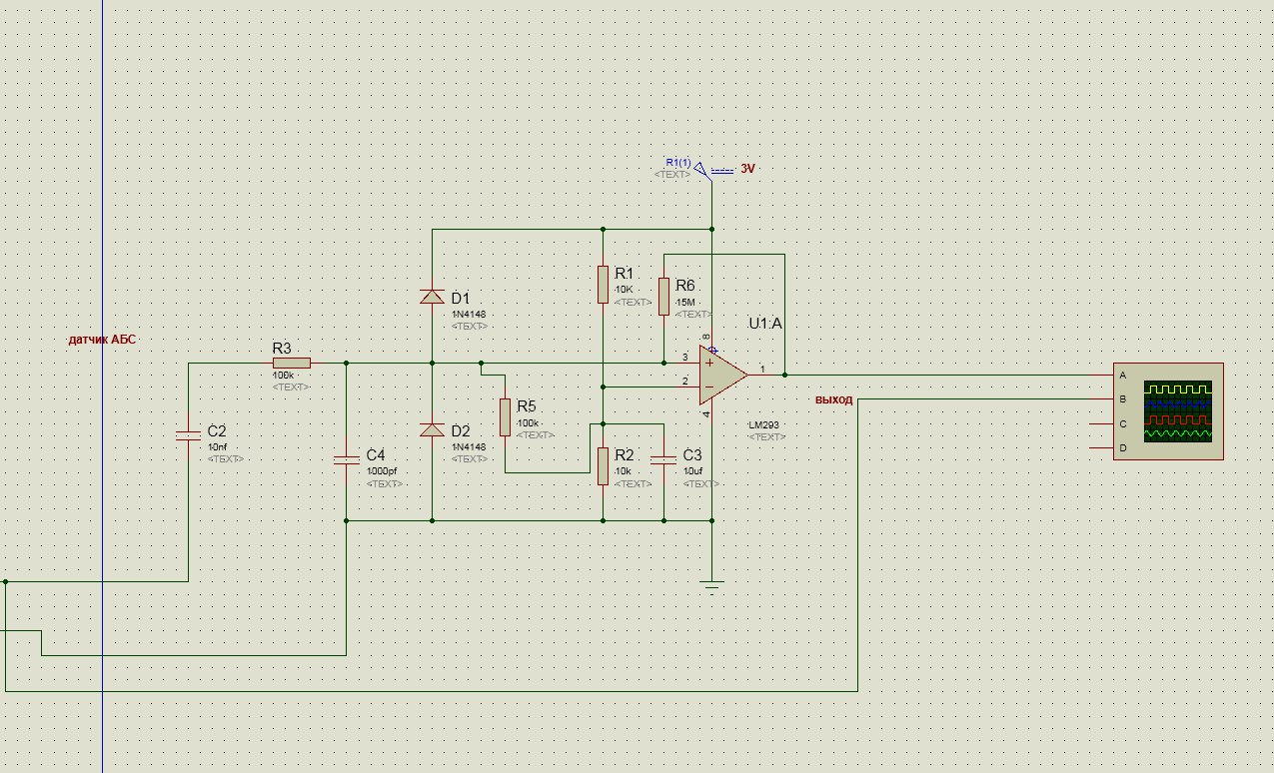Click the '10uf' value text

693,471
